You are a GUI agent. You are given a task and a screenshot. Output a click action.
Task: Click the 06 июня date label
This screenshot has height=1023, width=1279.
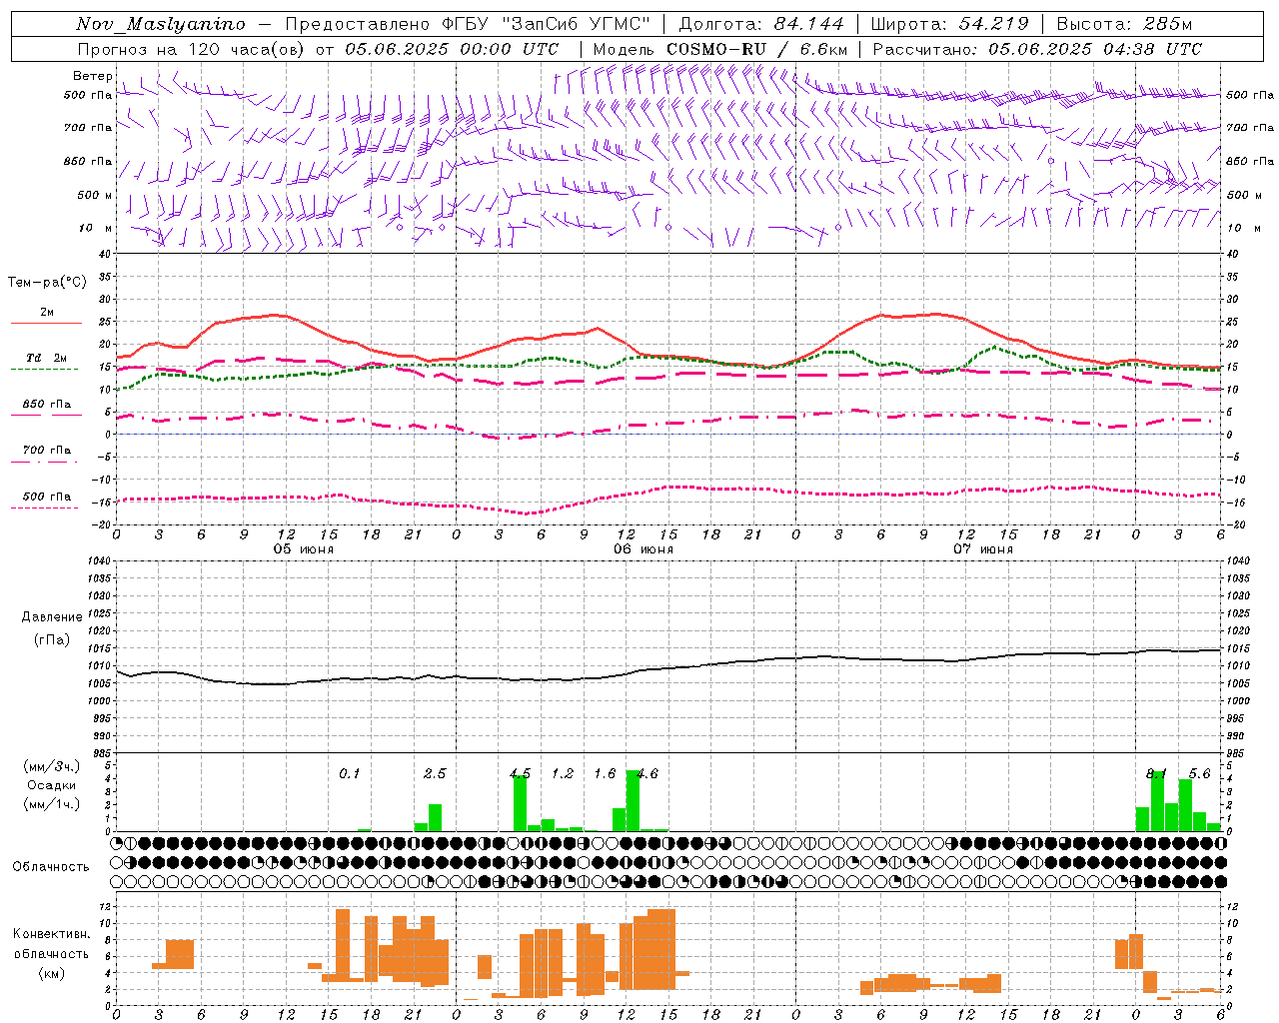click(643, 549)
